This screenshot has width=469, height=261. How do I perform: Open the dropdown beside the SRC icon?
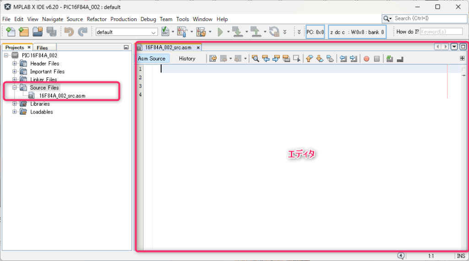point(173,32)
